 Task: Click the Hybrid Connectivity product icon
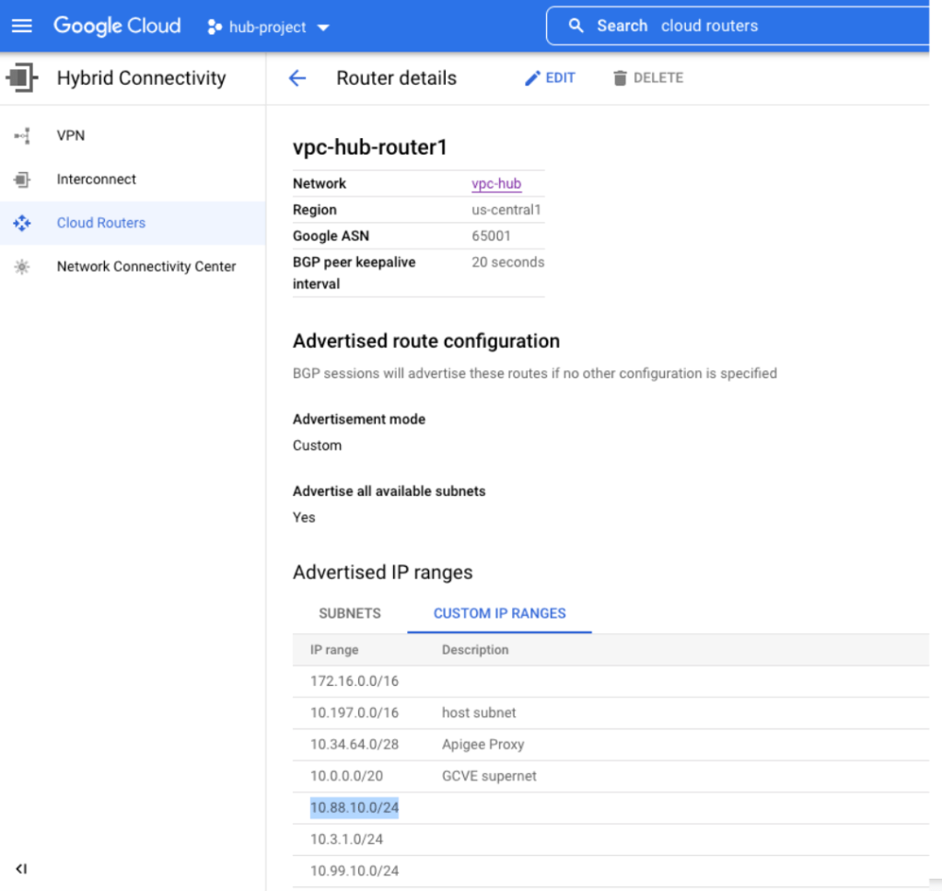point(22,78)
